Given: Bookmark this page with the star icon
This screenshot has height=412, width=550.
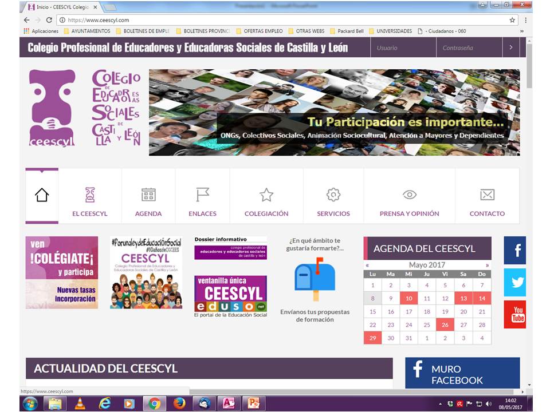Looking at the screenshot, I should [512, 20].
